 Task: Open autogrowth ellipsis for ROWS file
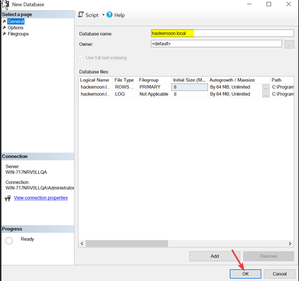[266, 87]
